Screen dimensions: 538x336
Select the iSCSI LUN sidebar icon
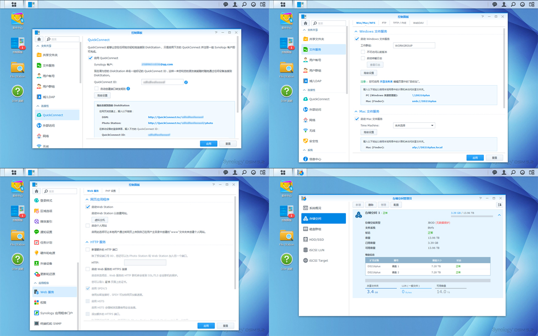click(x=306, y=250)
